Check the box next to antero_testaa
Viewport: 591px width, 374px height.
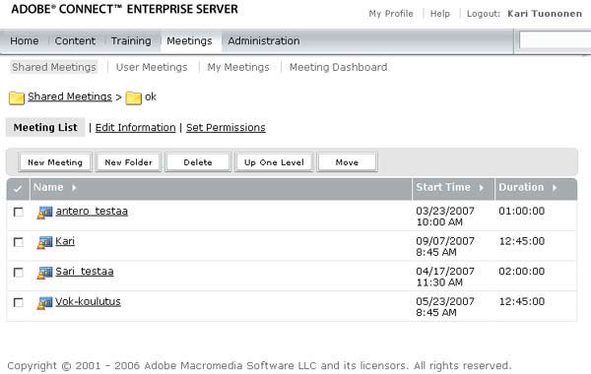[18, 212]
